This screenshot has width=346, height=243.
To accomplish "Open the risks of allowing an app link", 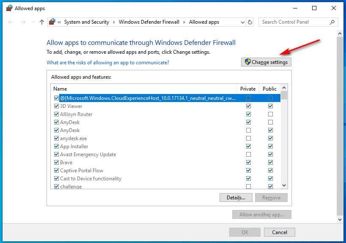I will [108, 63].
